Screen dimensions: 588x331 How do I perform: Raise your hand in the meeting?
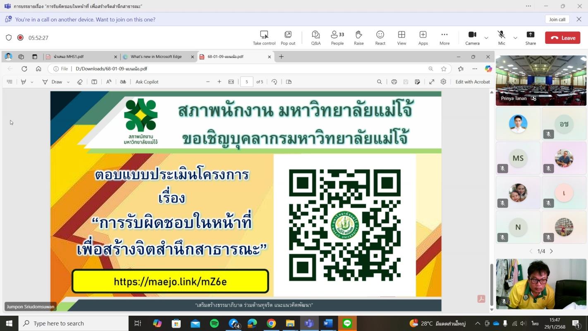click(359, 38)
